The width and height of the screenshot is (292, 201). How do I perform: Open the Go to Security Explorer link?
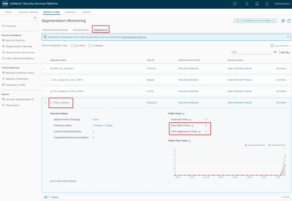[63, 181]
